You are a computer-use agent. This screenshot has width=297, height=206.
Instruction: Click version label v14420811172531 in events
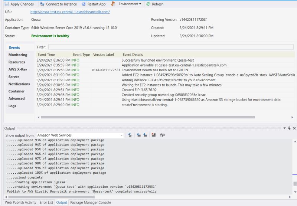pyautogui.click(x=106, y=70)
